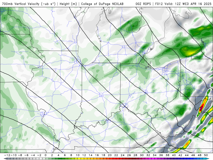
Task: Click the 'College of DuPage NEXLAB' text
Action: click(102, 4)
